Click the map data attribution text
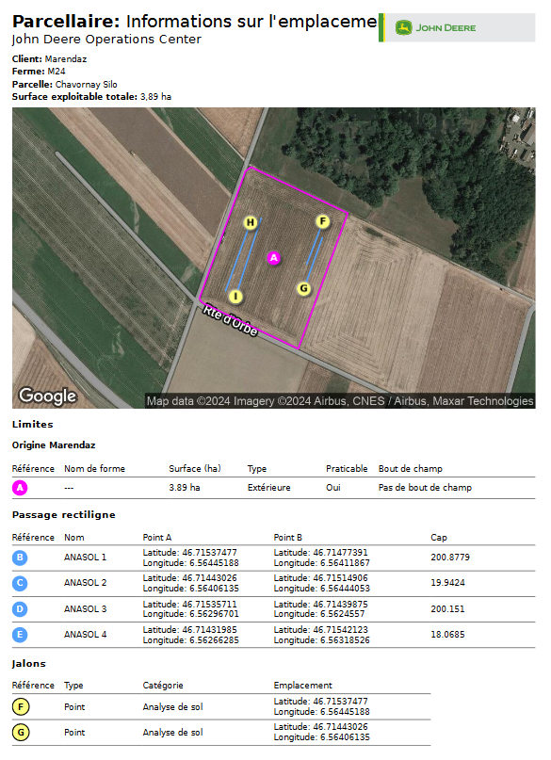The height and width of the screenshot is (760, 551). click(x=340, y=401)
